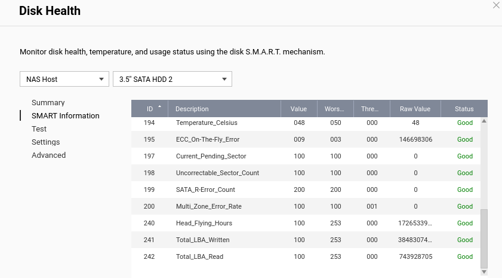Image resolution: width=502 pixels, height=278 pixels.
Task: Click the Status column header
Action: (464, 109)
